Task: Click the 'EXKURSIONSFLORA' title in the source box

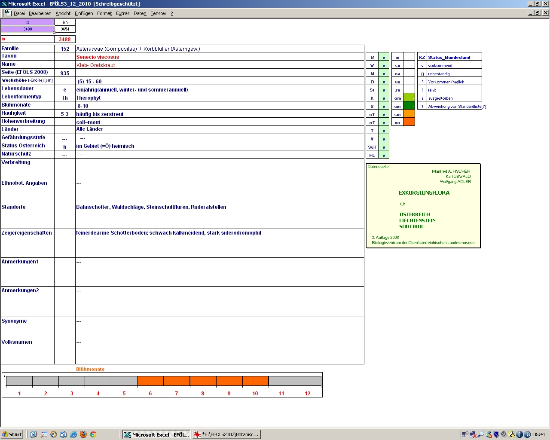Action: coord(424,193)
